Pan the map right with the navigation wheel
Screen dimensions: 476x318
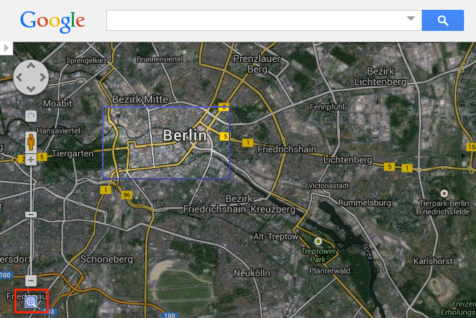pos(42,77)
